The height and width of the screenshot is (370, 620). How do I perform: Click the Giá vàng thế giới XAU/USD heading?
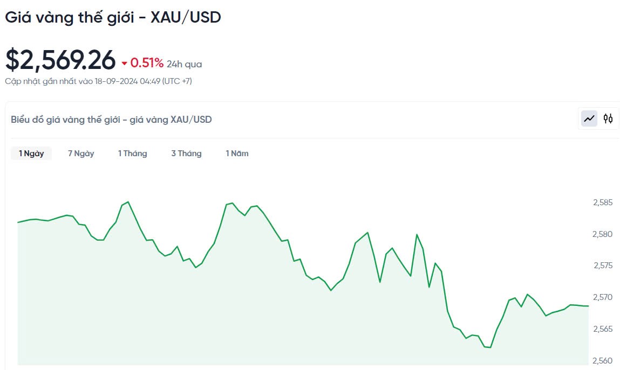coord(113,17)
